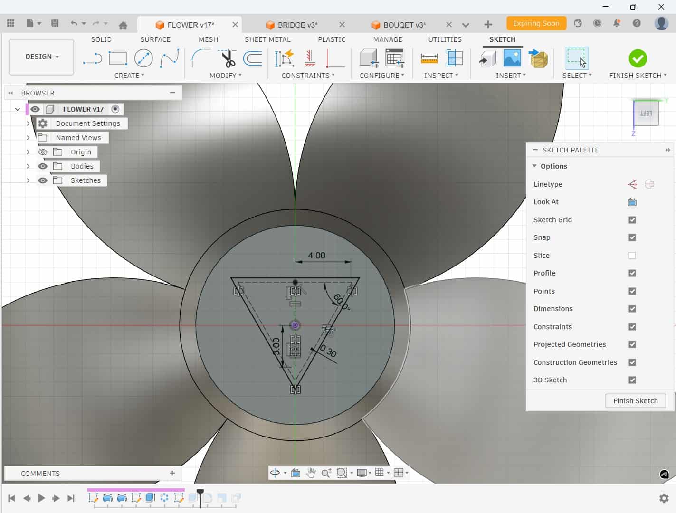Select the 2-Point Rectangle tool

tap(118, 59)
